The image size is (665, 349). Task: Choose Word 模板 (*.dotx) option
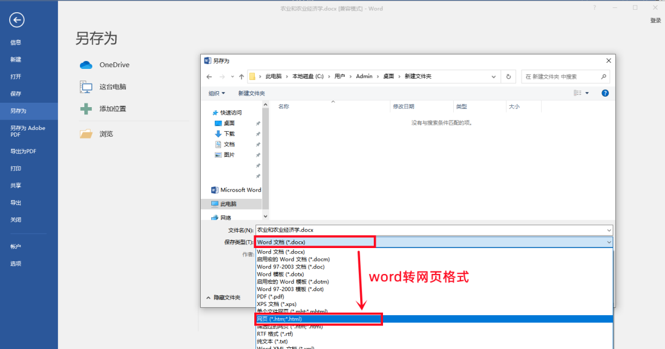coord(434,275)
